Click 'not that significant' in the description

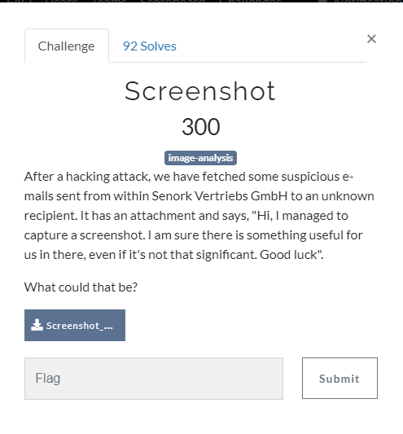click(203, 255)
